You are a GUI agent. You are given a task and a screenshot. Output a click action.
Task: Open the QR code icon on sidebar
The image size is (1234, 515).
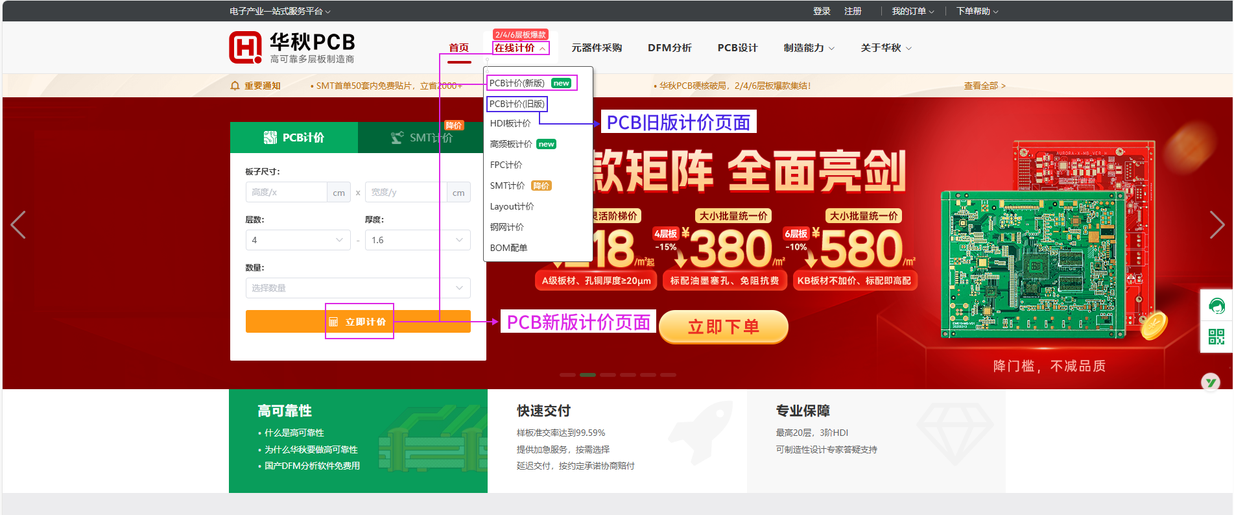click(1216, 337)
